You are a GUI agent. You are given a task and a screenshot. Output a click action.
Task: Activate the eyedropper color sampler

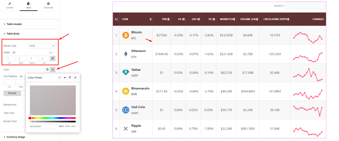[x=75, y=77]
